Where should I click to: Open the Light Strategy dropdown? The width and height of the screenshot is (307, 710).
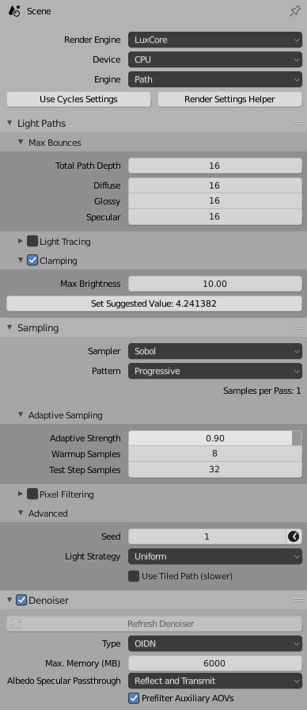(214, 556)
